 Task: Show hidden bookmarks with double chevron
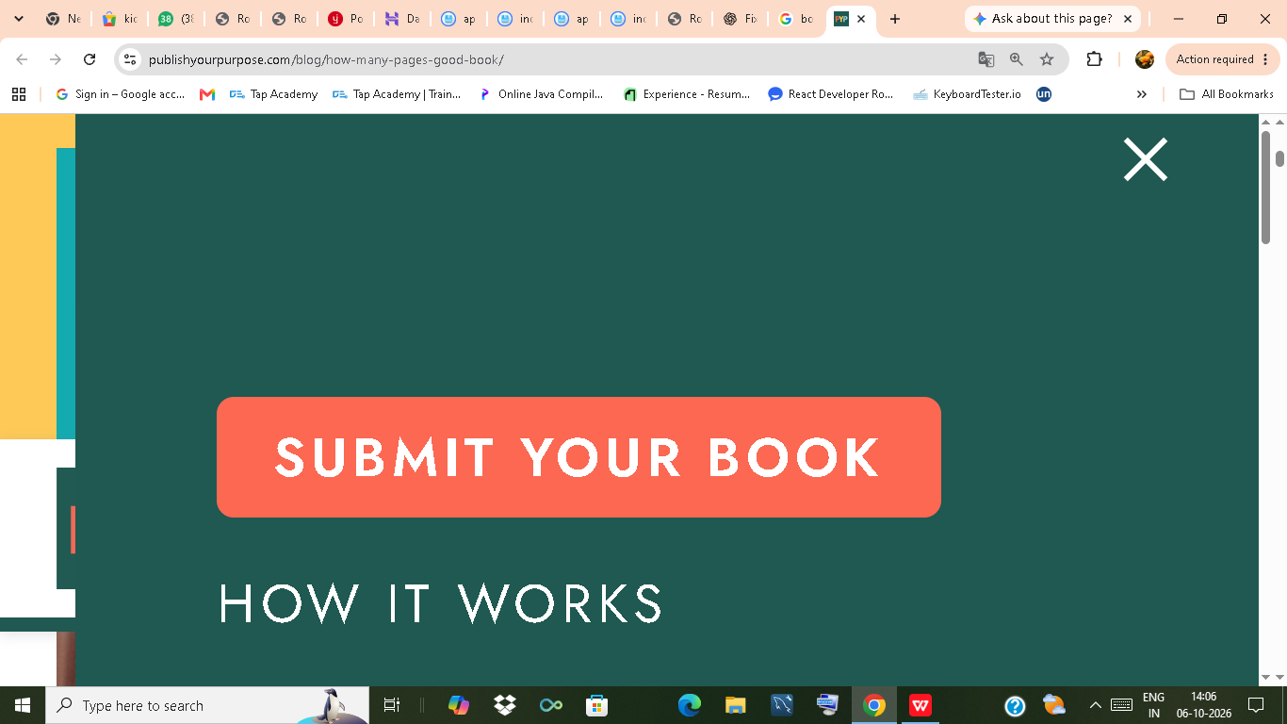1142,94
